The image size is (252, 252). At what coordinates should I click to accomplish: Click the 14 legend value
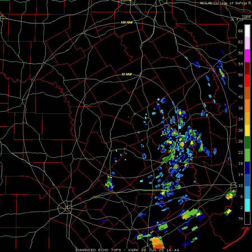coord(241,174)
